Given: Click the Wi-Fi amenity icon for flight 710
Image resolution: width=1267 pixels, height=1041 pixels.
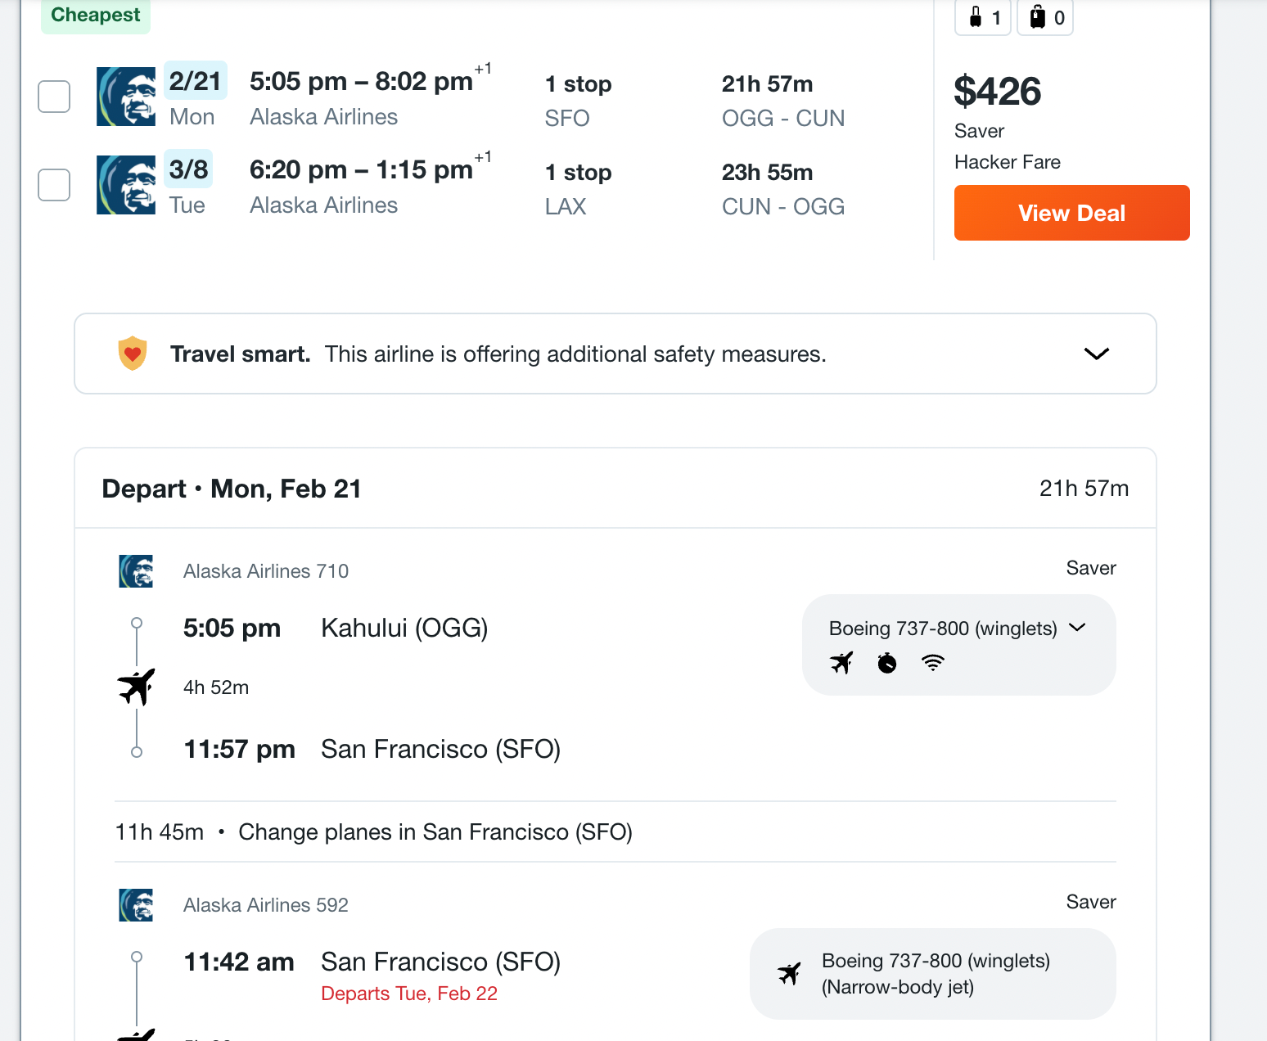Looking at the screenshot, I should pos(933,663).
